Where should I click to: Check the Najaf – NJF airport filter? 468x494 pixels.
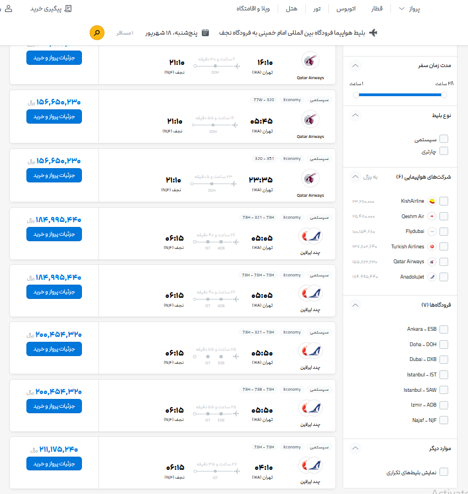(444, 420)
